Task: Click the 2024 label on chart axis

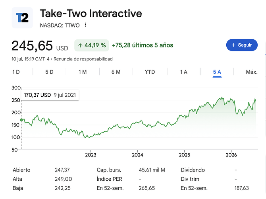Action: 137,155
